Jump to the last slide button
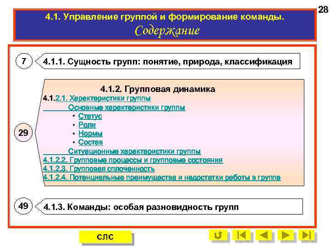The image size is (330, 247). point(307,235)
